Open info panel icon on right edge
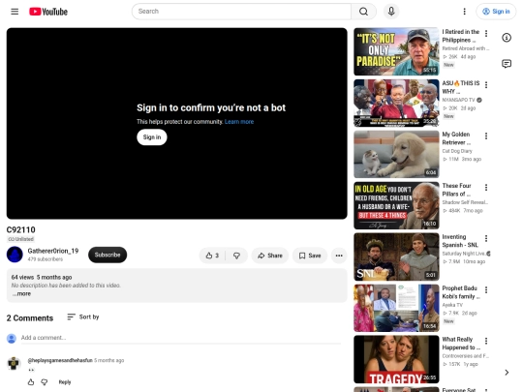Image resolution: width=523 pixels, height=392 pixels. tap(507, 38)
